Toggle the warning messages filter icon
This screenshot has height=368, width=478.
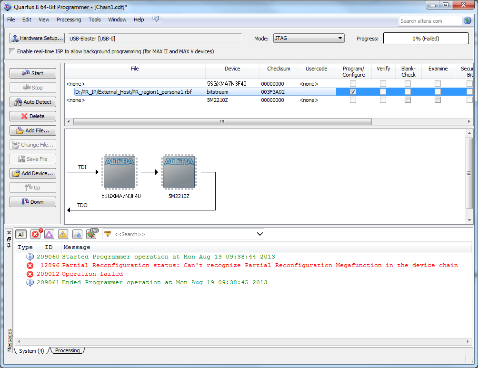point(63,234)
